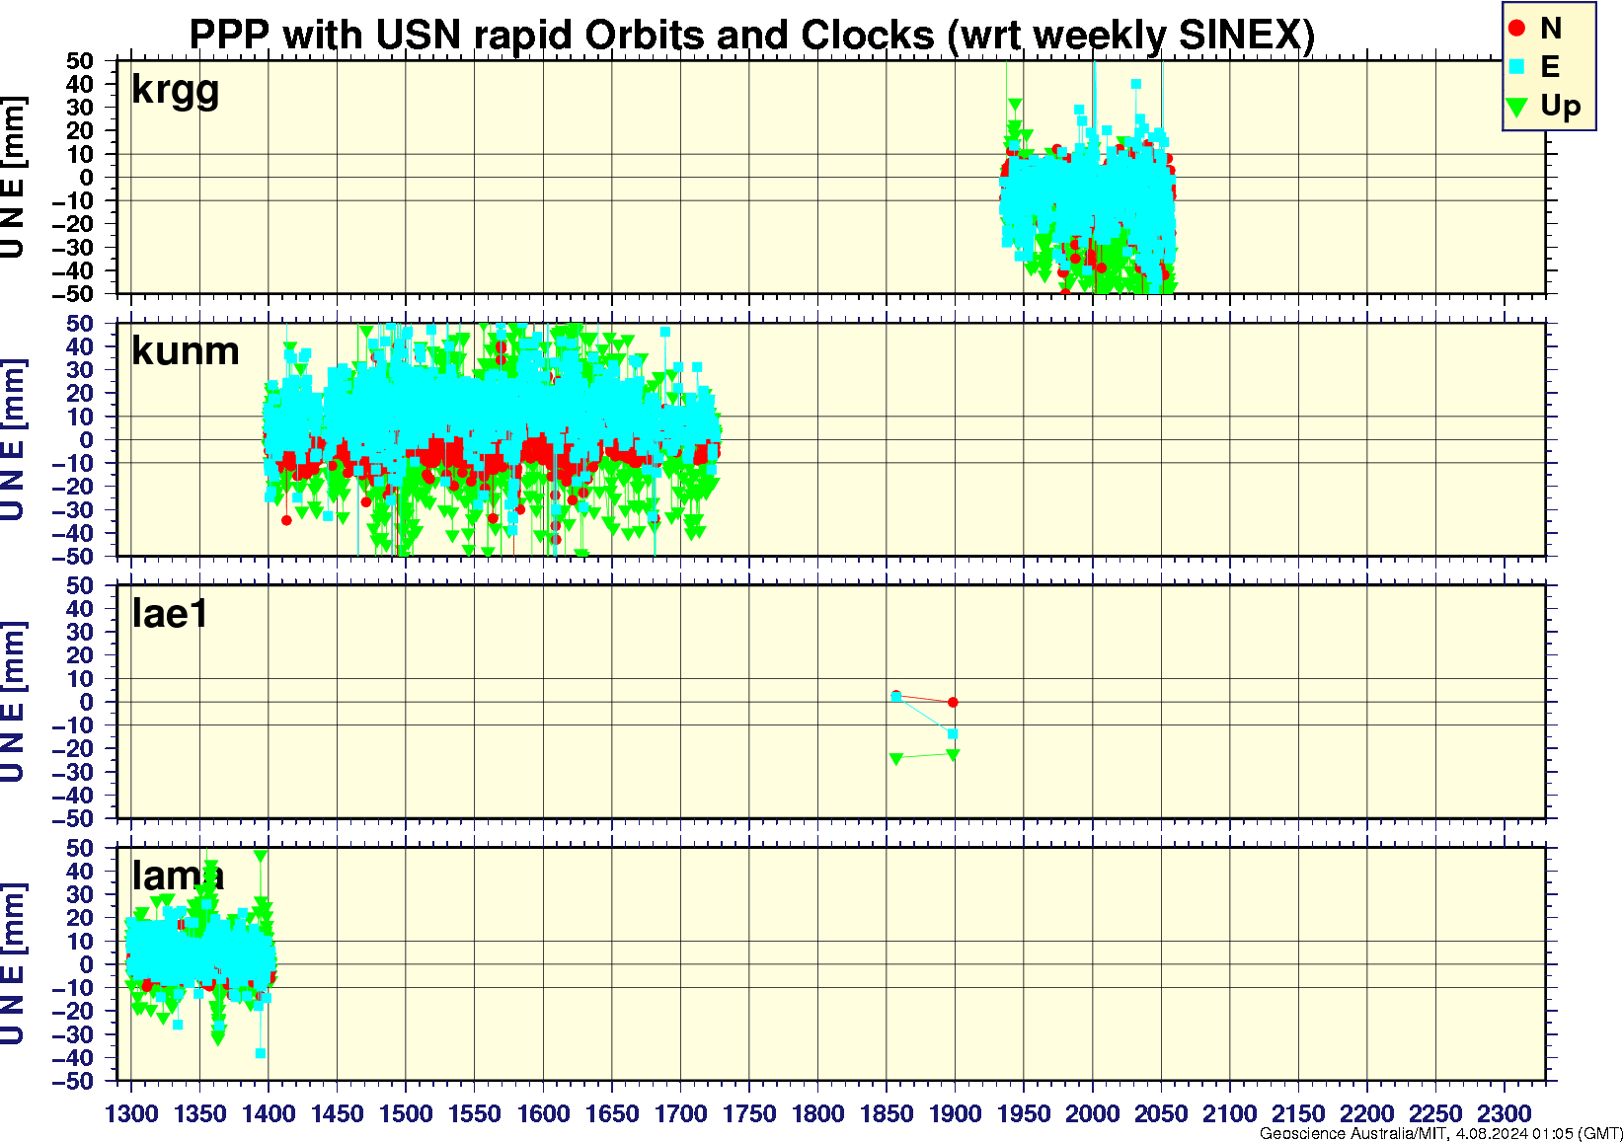Click the kunm station label
The image size is (1623, 1143).
tap(186, 351)
